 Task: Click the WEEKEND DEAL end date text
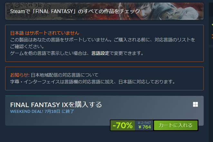coord(42,112)
